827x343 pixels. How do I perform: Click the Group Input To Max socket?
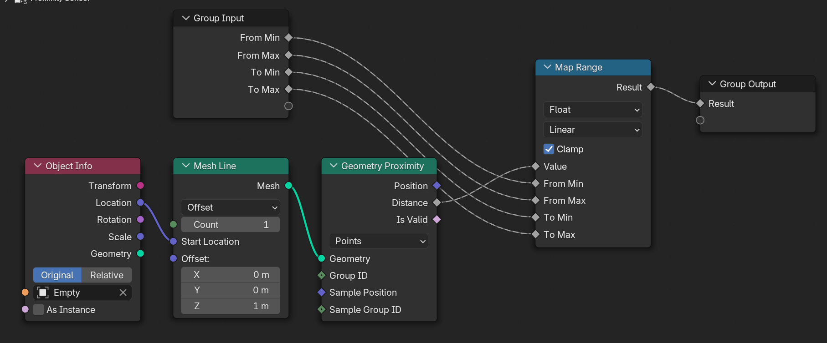pos(288,89)
